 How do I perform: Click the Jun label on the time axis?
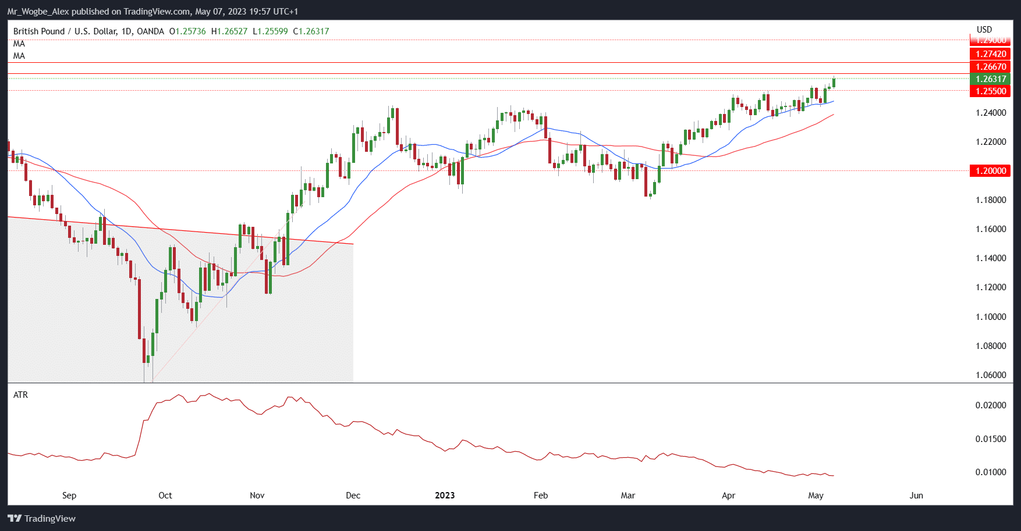(916, 496)
